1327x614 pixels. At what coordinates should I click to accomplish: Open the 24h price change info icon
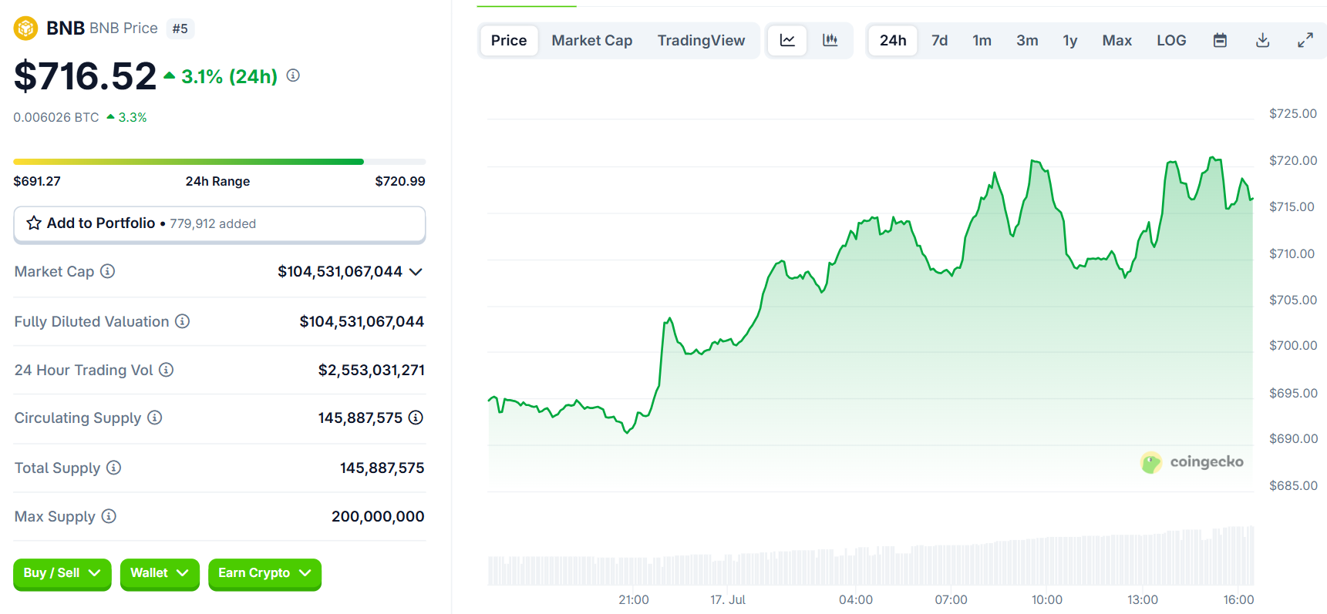point(293,75)
